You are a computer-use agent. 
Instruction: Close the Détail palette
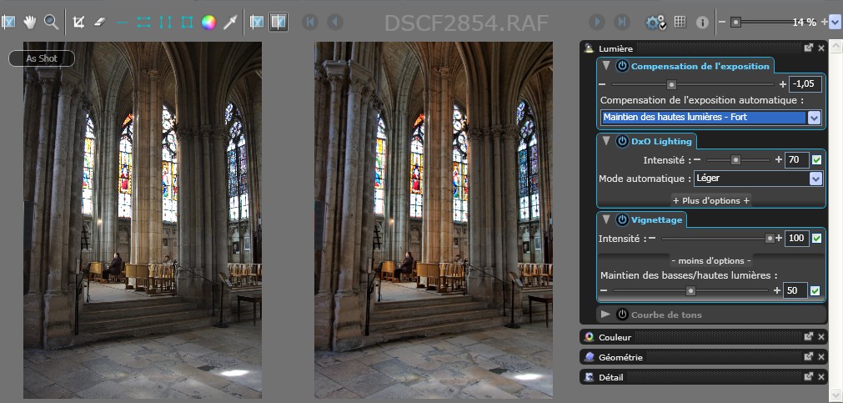(x=821, y=377)
